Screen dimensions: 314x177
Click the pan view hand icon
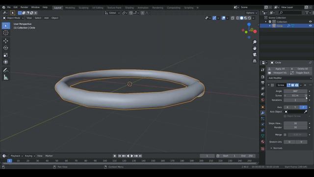coord(255,48)
